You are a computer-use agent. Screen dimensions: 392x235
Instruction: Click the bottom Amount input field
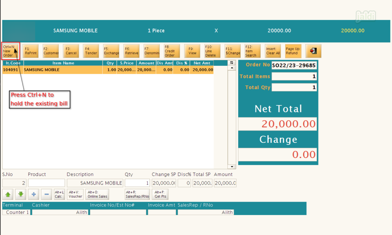pyautogui.click(x=225, y=183)
